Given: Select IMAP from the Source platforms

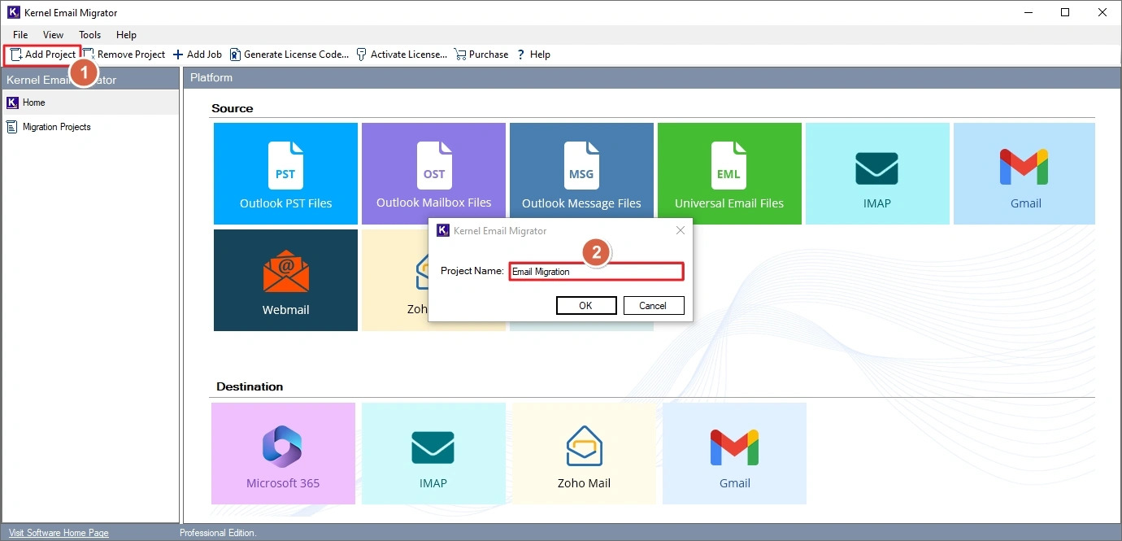Looking at the screenshot, I should tap(877, 173).
